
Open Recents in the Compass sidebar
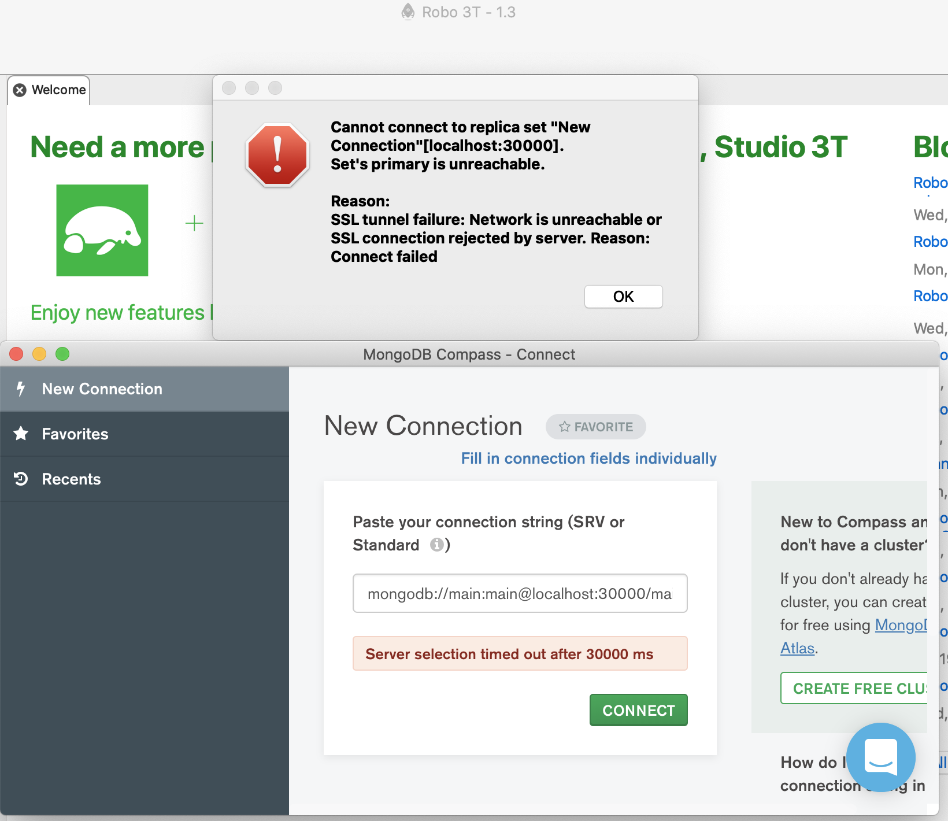tap(71, 479)
